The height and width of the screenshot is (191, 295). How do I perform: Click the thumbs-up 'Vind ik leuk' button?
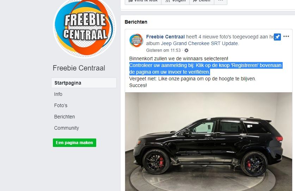143,1
